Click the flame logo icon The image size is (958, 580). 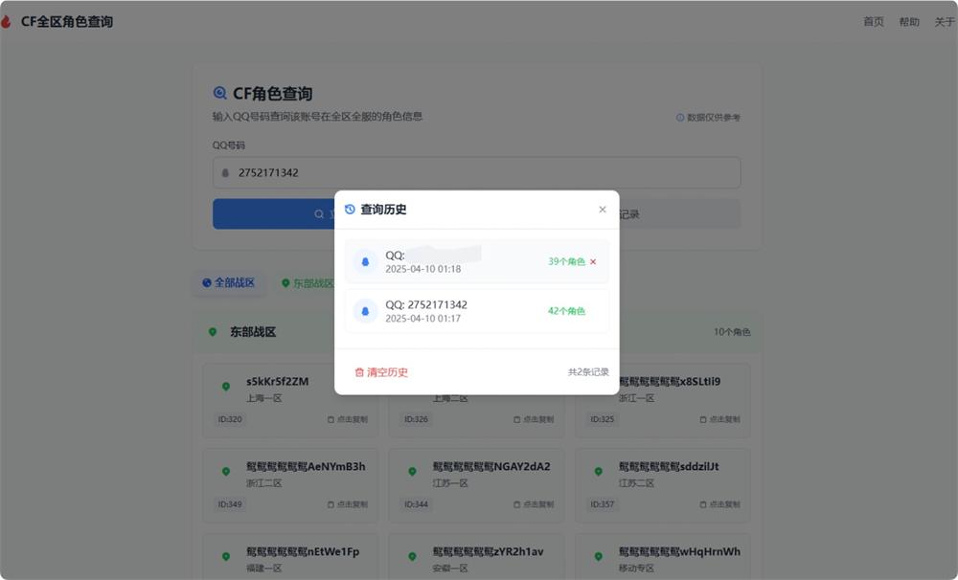pyautogui.click(x=6, y=22)
